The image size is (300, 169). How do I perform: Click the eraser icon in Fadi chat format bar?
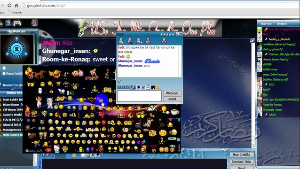(133, 87)
